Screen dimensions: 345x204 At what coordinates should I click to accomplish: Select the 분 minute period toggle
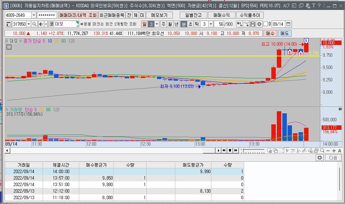pyautogui.click(x=184, y=24)
